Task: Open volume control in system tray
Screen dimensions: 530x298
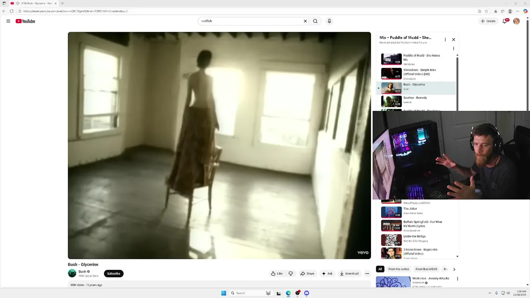Action: tap(508, 293)
